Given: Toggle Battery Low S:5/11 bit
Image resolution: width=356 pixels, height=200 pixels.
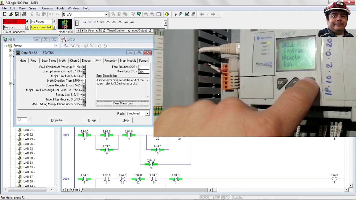Looking at the screenshot, I should (84, 95).
